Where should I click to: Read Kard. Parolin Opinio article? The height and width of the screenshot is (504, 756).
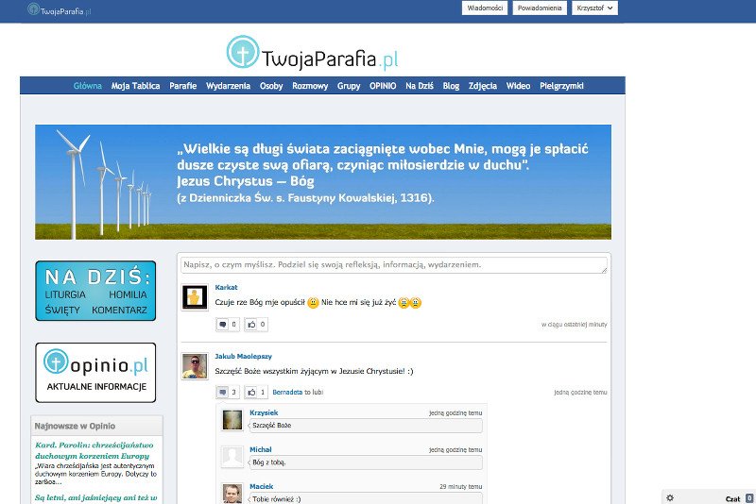point(94,450)
